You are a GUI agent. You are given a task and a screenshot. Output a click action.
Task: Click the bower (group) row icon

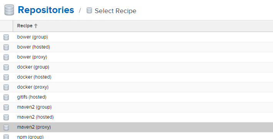tap(6, 37)
